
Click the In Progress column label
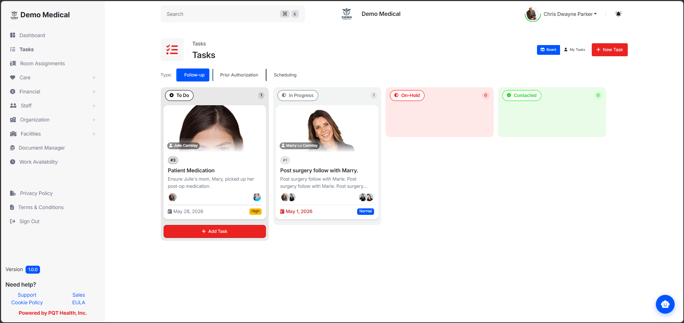click(298, 96)
